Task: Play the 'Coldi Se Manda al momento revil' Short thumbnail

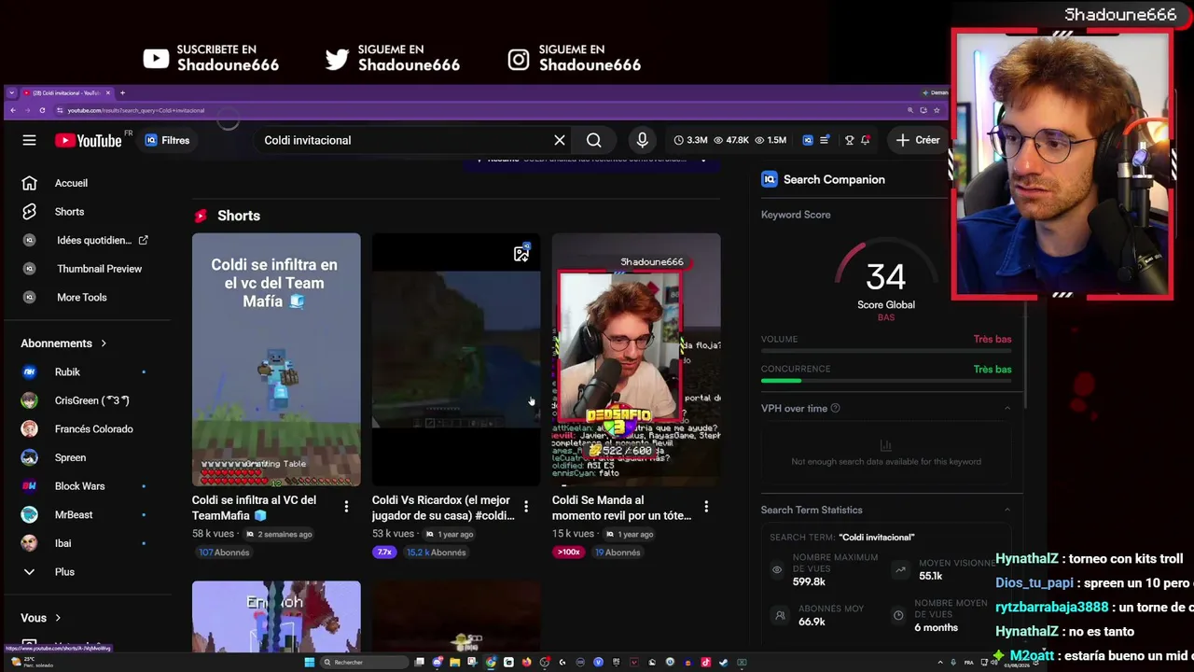Action: (636, 359)
